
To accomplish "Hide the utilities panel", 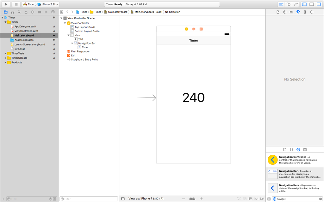I will coord(319,4).
